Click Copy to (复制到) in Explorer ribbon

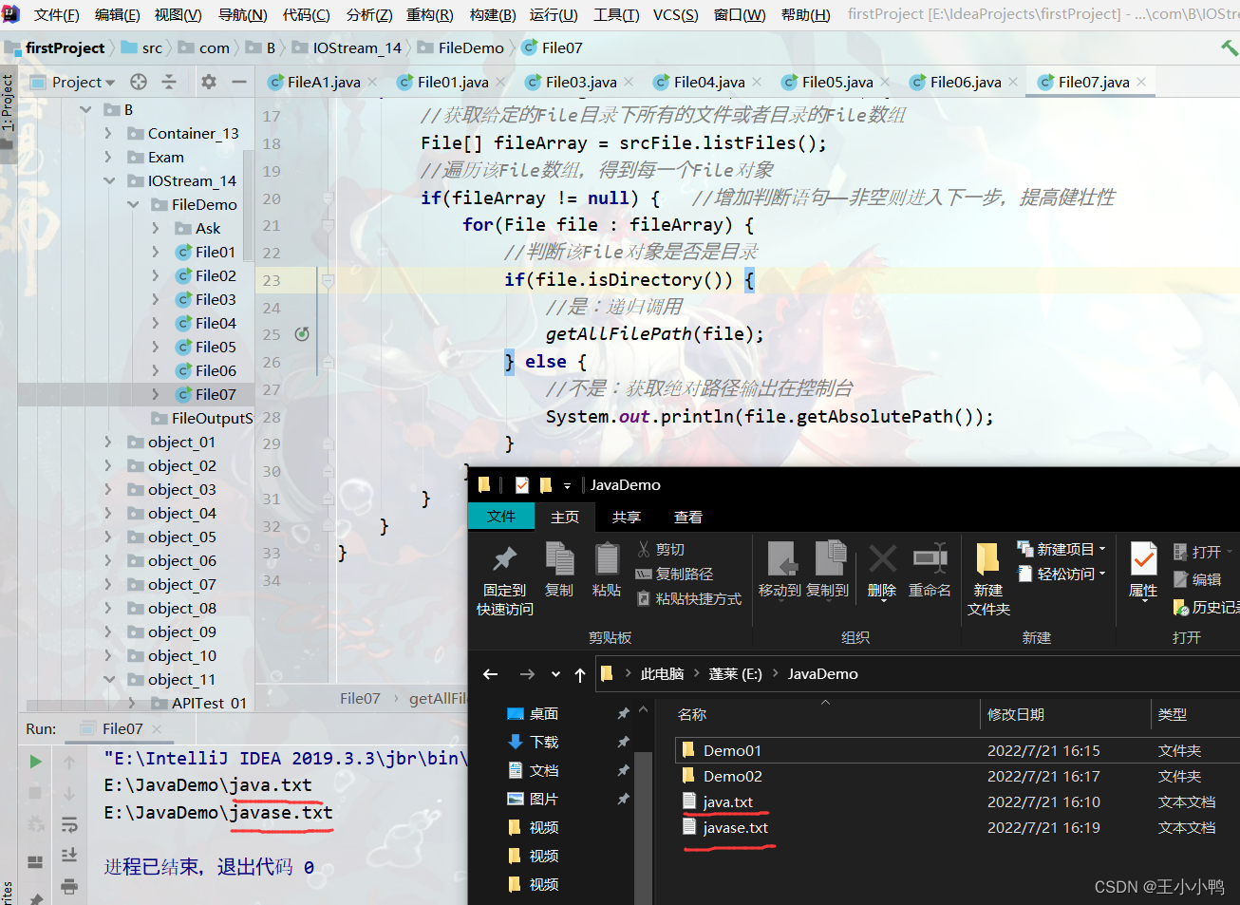tap(828, 570)
